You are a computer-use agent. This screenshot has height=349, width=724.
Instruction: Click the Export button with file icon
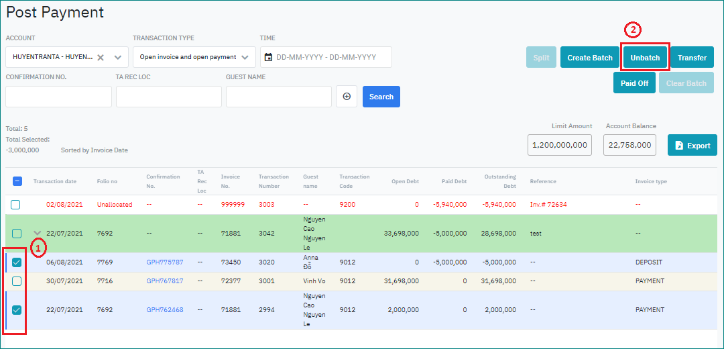692,146
